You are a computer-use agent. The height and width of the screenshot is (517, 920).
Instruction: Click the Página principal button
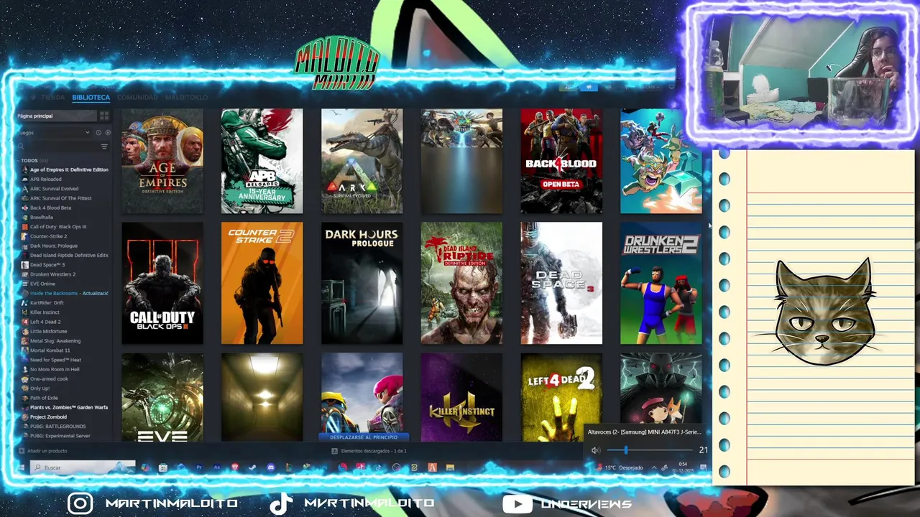point(56,116)
